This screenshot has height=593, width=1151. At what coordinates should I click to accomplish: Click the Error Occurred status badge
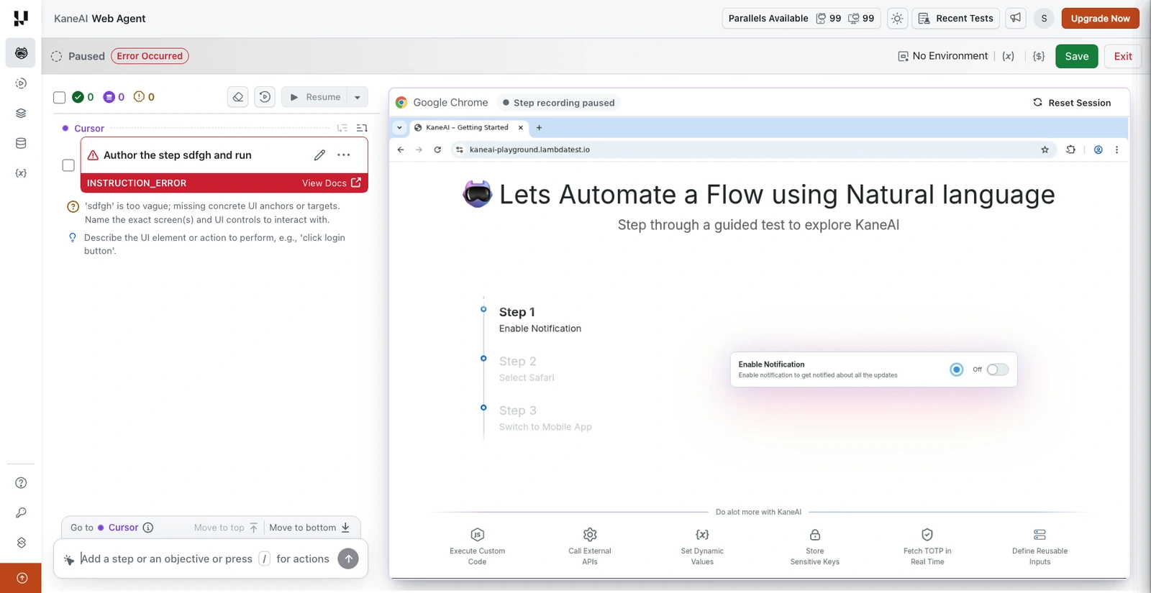[x=150, y=56]
